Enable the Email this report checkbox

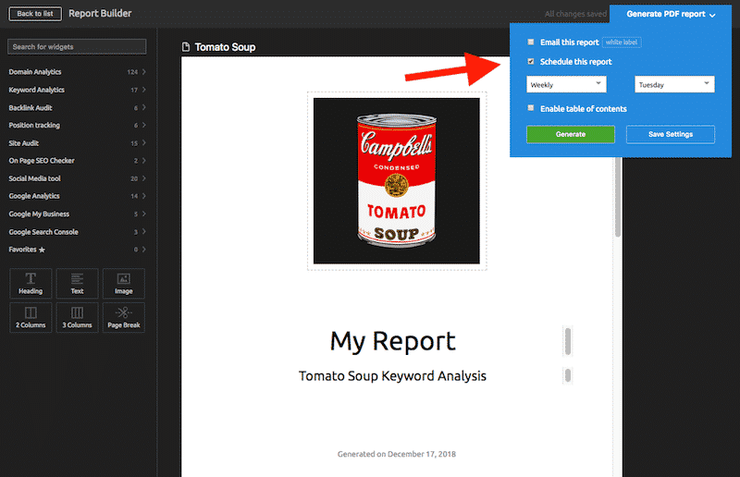pyautogui.click(x=530, y=43)
